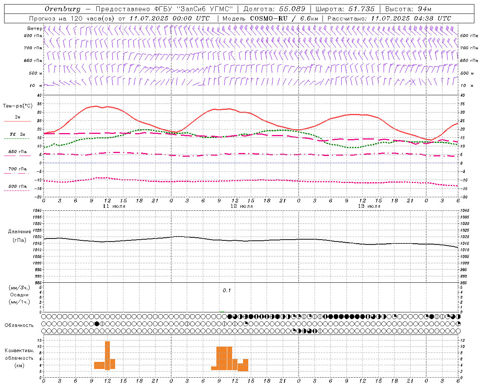The height and width of the screenshot is (384, 480).
Task: Click the "Ветер" wind panel label
Action: click(x=35, y=28)
